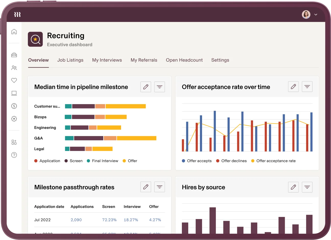Switch to the Settings tab
Image resolution: width=331 pixels, height=240 pixels.
[x=220, y=60]
